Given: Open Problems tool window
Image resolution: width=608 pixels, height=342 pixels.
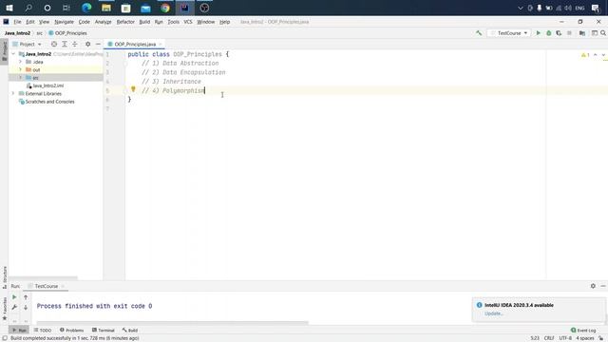Looking at the screenshot, I should (x=72, y=331).
